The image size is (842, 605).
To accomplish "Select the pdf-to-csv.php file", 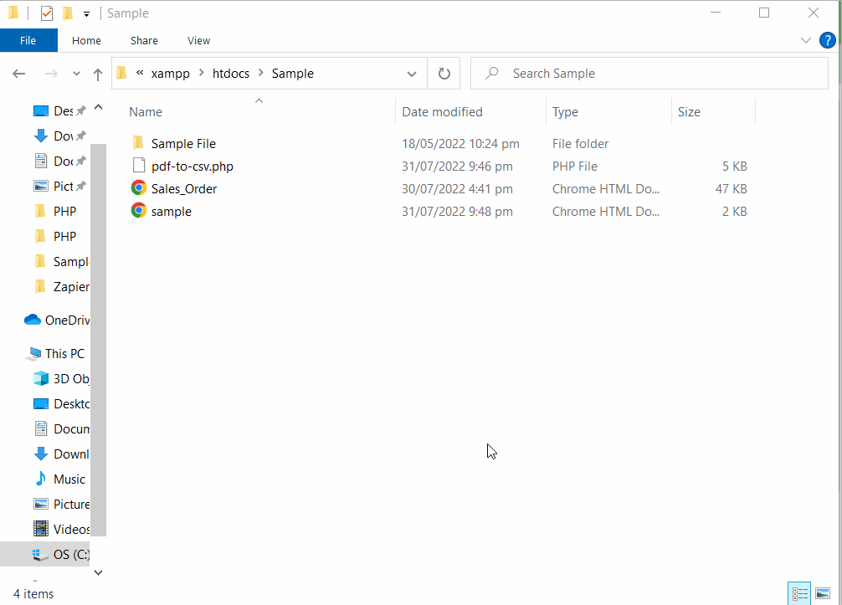I will tap(193, 167).
